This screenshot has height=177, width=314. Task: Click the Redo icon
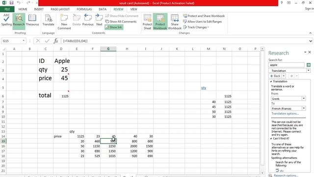(x=28, y=3)
